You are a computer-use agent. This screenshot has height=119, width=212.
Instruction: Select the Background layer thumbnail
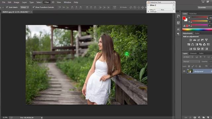[x=190, y=71]
